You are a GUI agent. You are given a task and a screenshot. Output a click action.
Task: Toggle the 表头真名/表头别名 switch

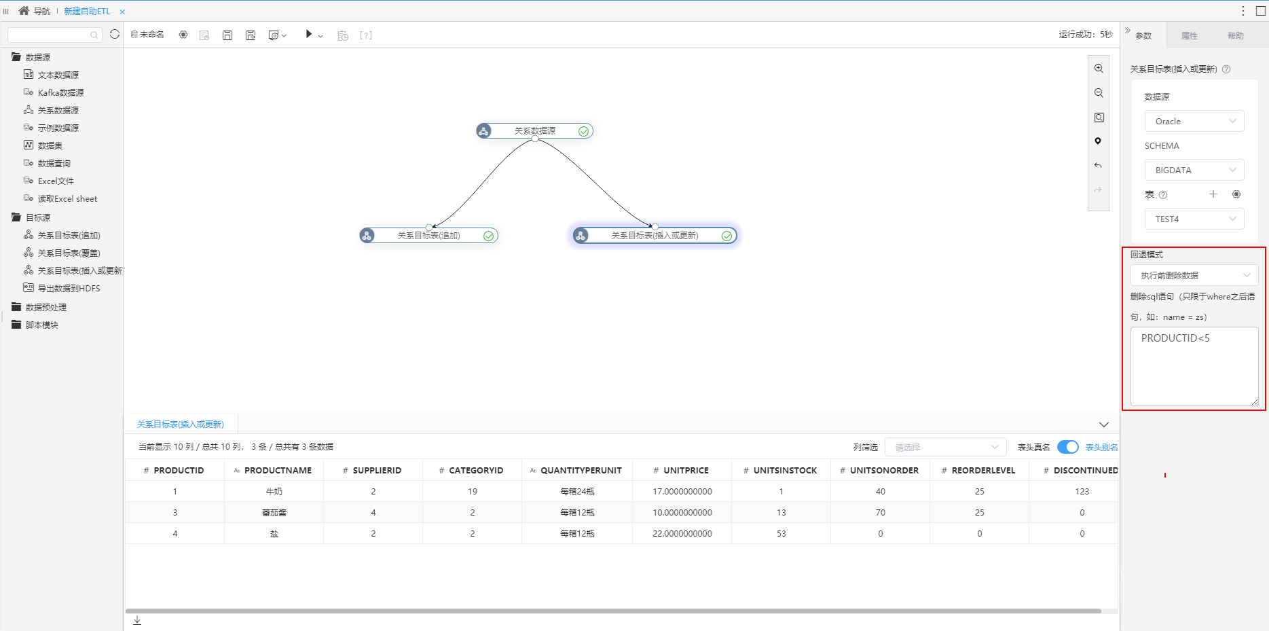pyautogui.click(x=1068, y=447)
